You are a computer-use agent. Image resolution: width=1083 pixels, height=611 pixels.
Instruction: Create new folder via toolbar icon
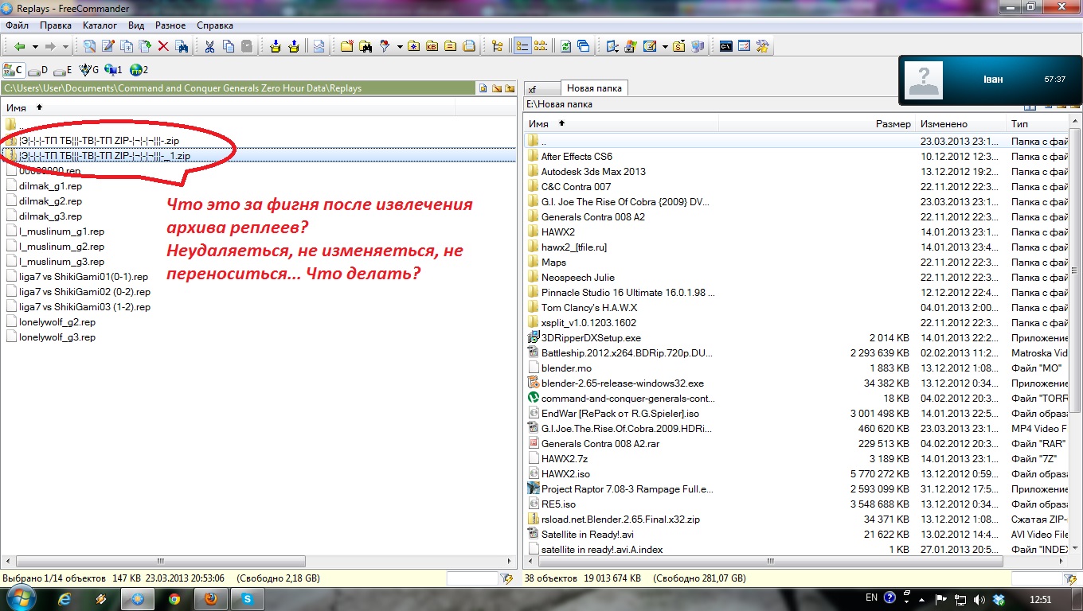point(347,46)
